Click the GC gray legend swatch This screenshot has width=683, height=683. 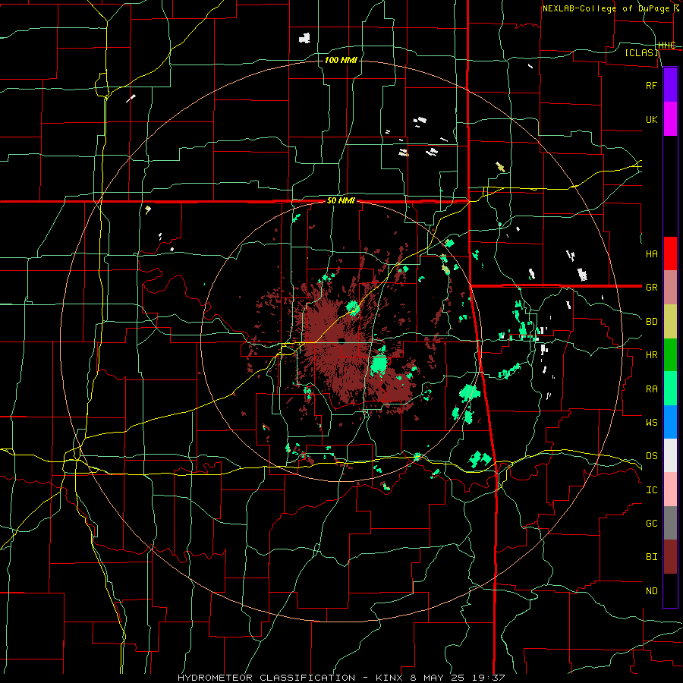pyautogui.click(x=670, y=523)
